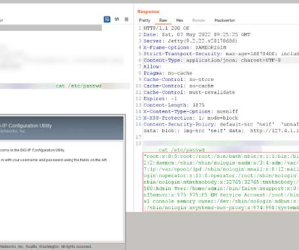Click the Render response tab
The height and width of the screenshot is (250, 299).
[x=198, y=20]
